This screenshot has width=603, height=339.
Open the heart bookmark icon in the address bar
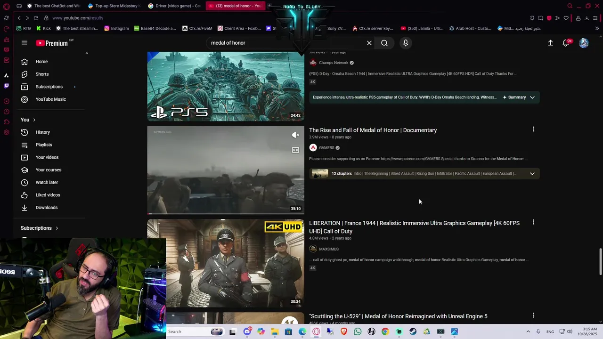[566, 18]
